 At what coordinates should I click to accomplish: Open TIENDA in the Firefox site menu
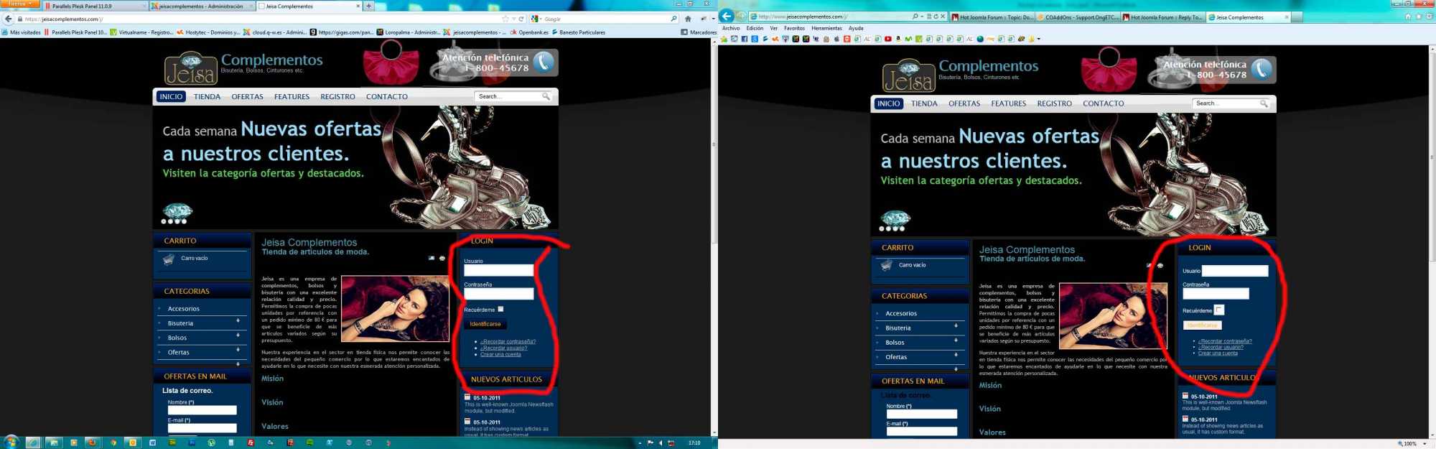coord(207,97)
